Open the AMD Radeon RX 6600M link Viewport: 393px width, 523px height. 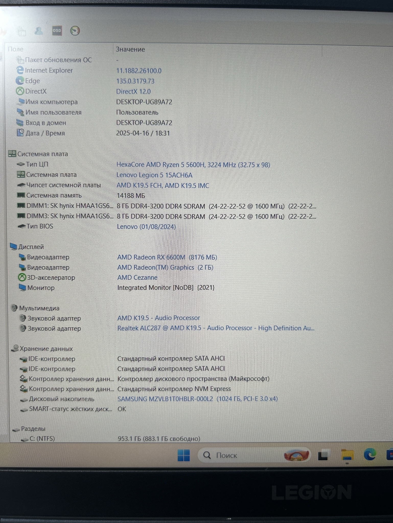167,257
